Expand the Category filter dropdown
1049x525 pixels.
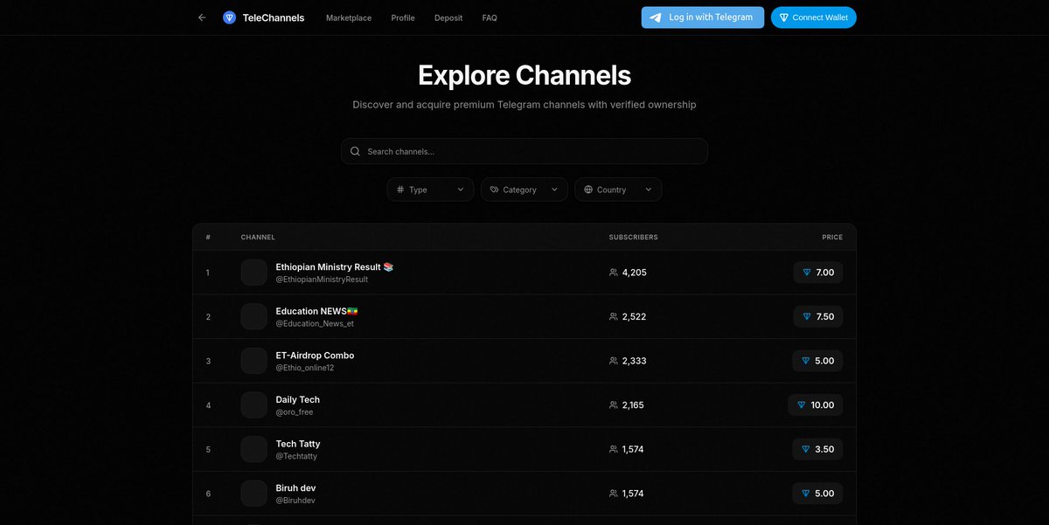pyautogui.click(x=524, y=190)
